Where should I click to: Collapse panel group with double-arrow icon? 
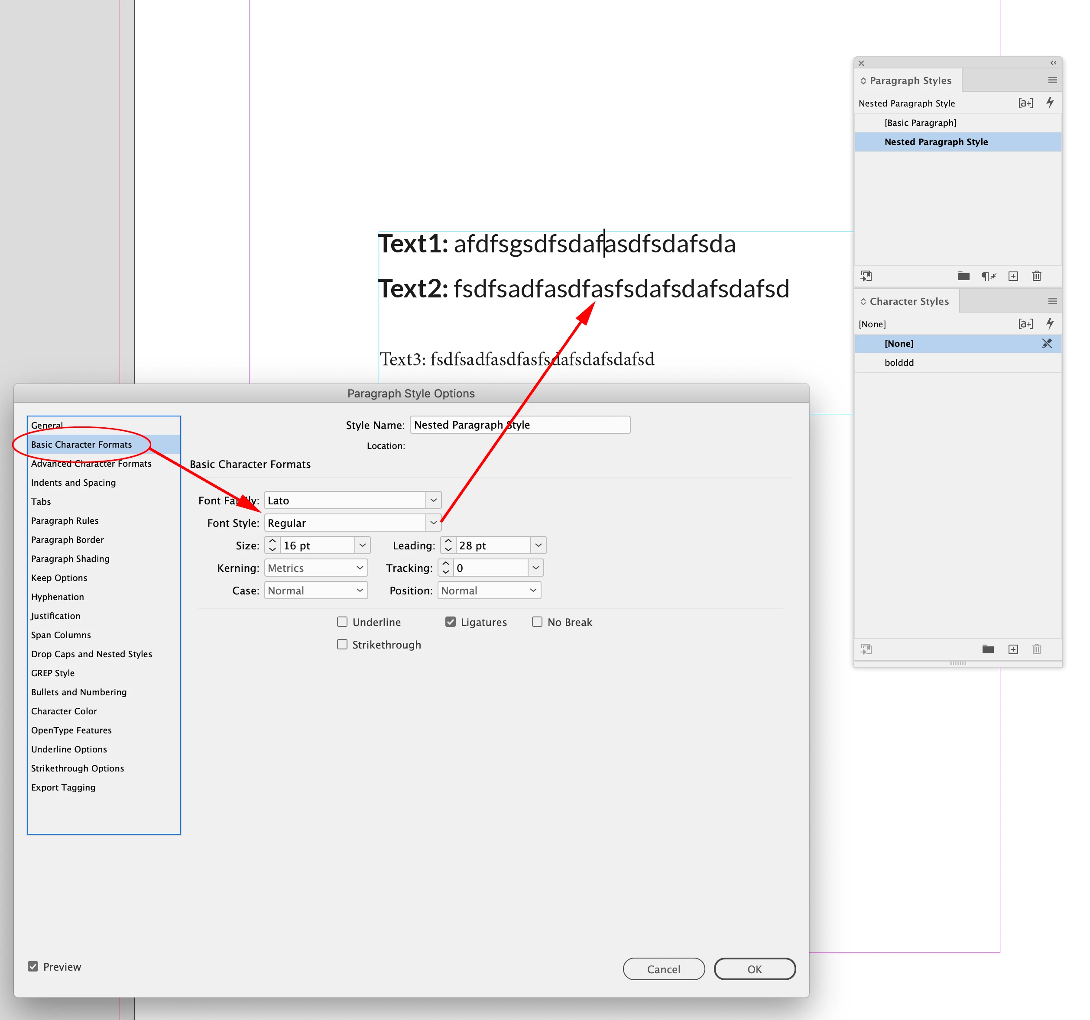pos(1053,63)
